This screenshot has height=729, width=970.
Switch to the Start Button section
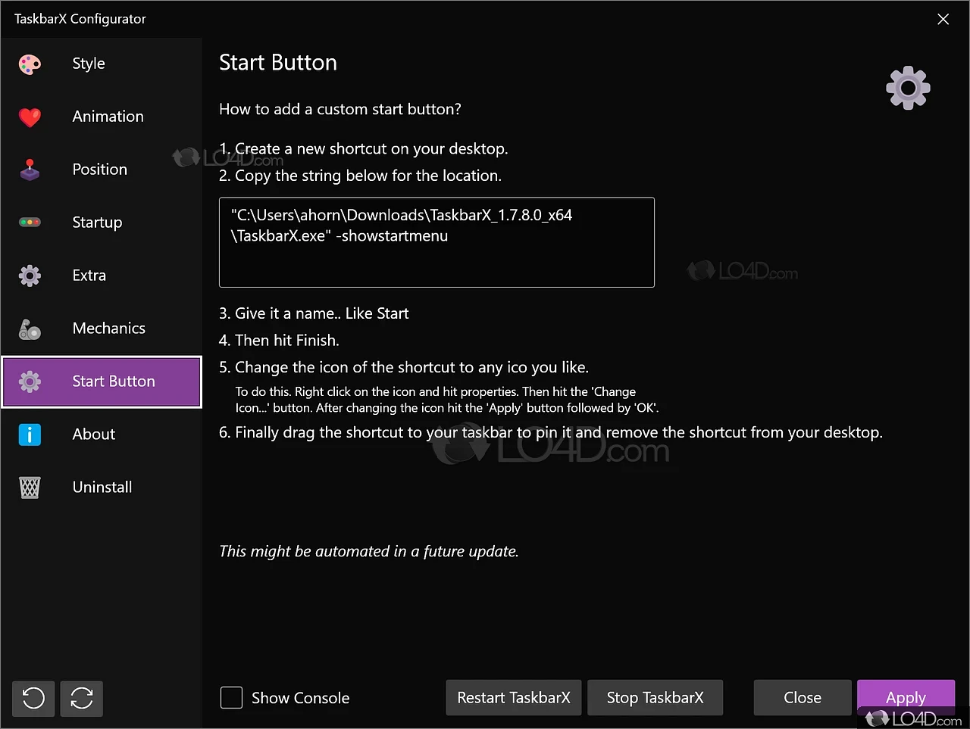(x=102, y=382)
